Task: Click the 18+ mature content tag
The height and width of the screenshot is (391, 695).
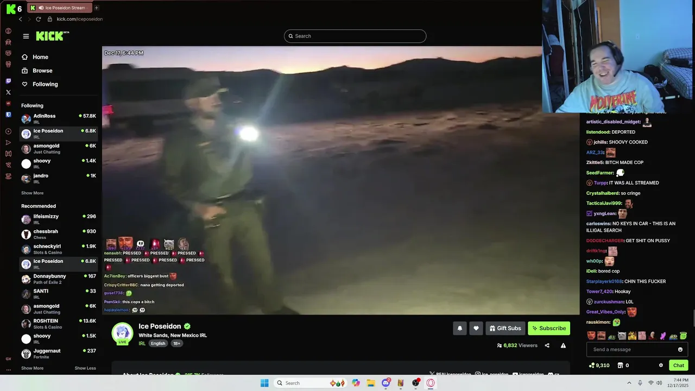Action: click(176, 343)
